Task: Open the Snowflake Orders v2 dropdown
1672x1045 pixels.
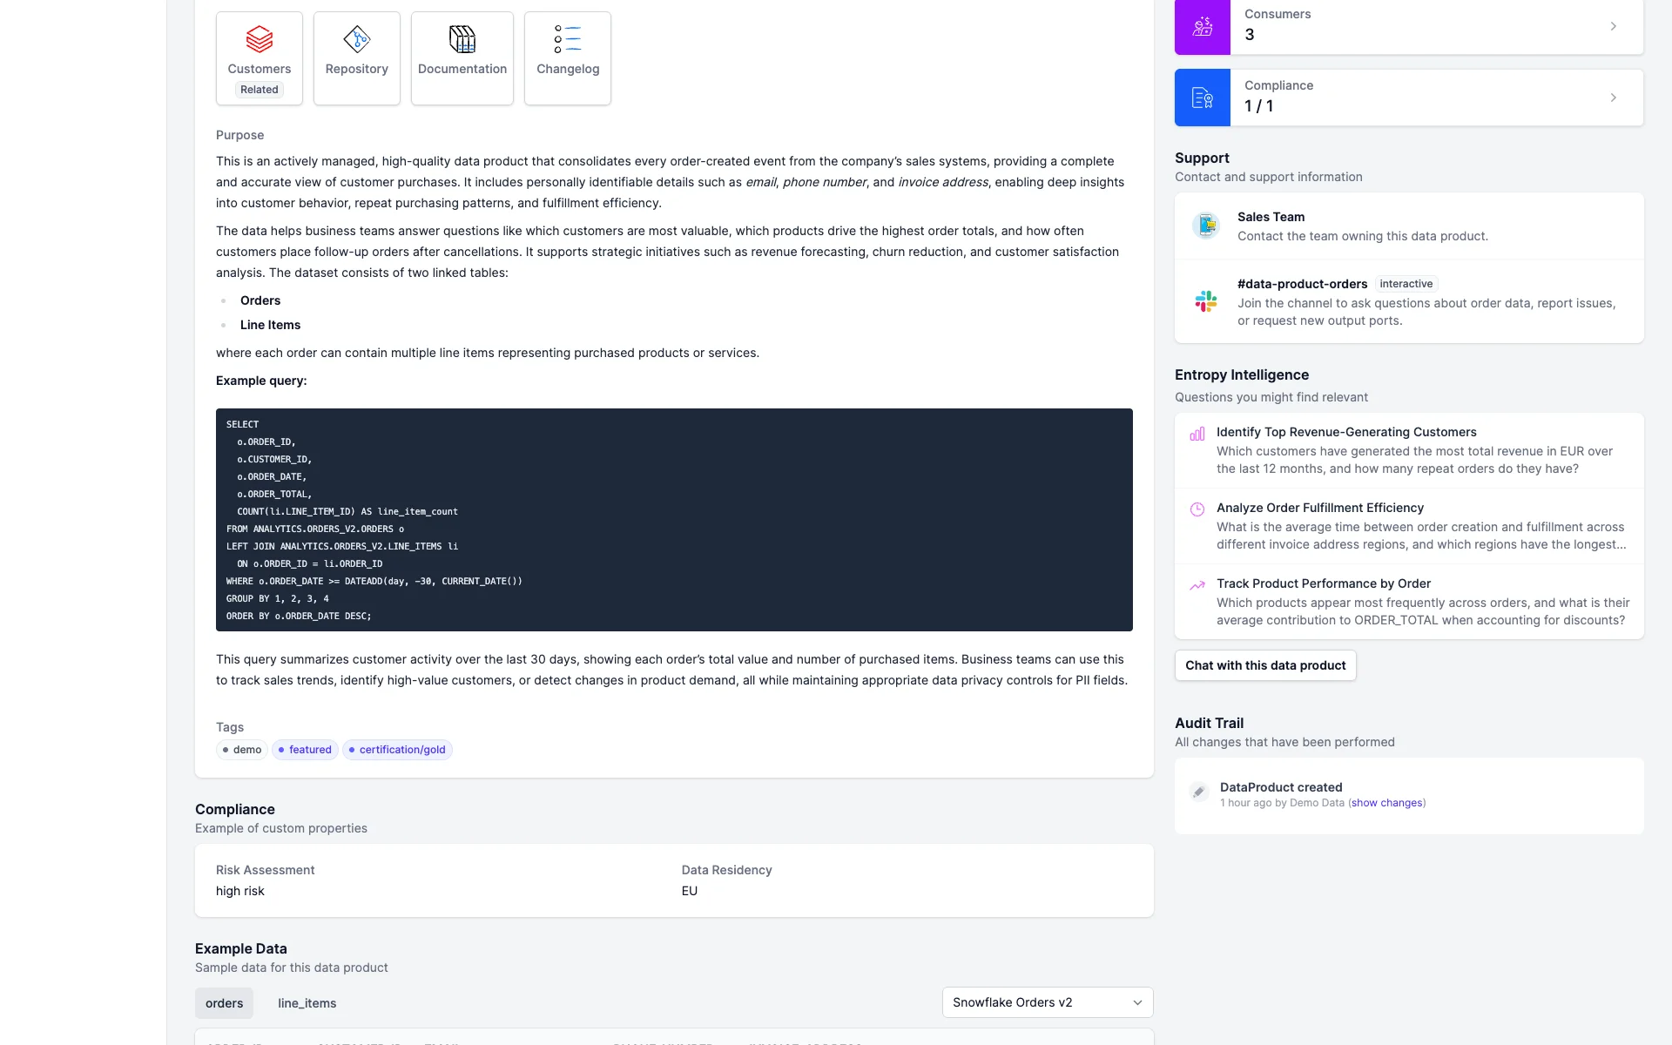Action: pos(1047,1002)
